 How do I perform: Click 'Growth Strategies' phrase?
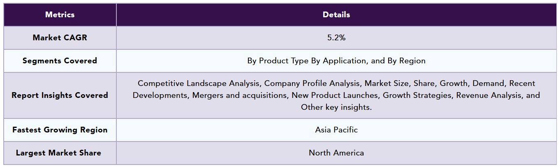click(415, 95)
